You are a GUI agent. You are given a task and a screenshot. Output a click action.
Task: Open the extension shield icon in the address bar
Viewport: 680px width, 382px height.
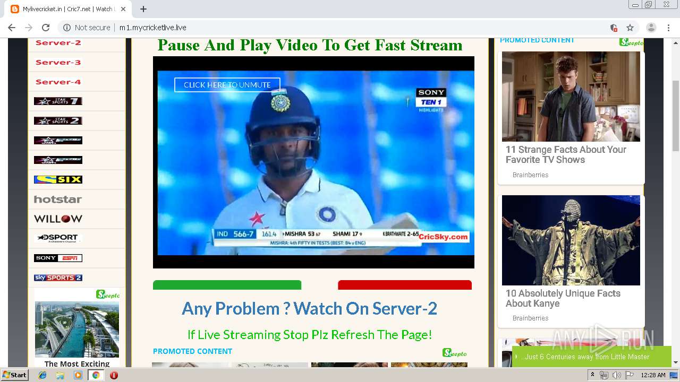click(614, 28)
